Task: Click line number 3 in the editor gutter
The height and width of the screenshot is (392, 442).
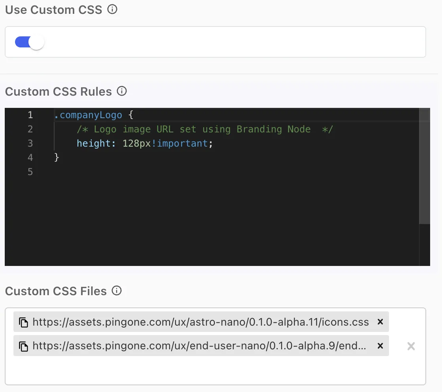Action: [30, 143]
